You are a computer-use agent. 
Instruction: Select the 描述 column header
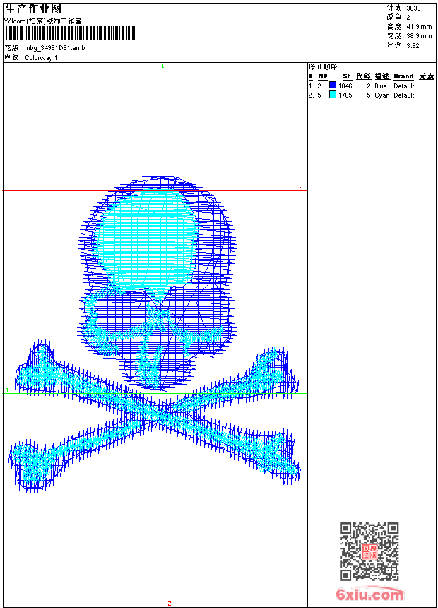381,76
